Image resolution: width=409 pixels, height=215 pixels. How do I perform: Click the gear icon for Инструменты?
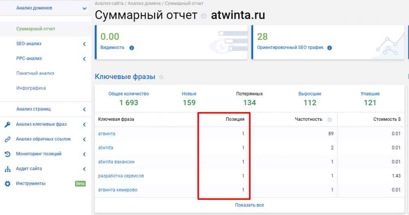7,183
